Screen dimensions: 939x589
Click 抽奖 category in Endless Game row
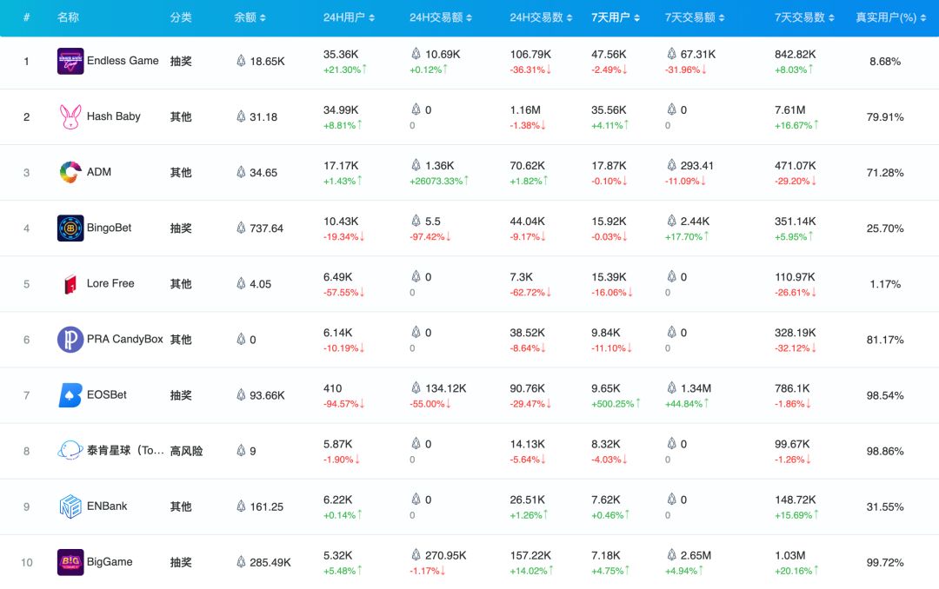[181, 61]
